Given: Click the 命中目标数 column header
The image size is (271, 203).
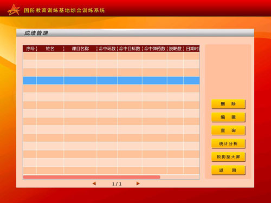Looking at the screenshot, I should [x=130, y=49].
